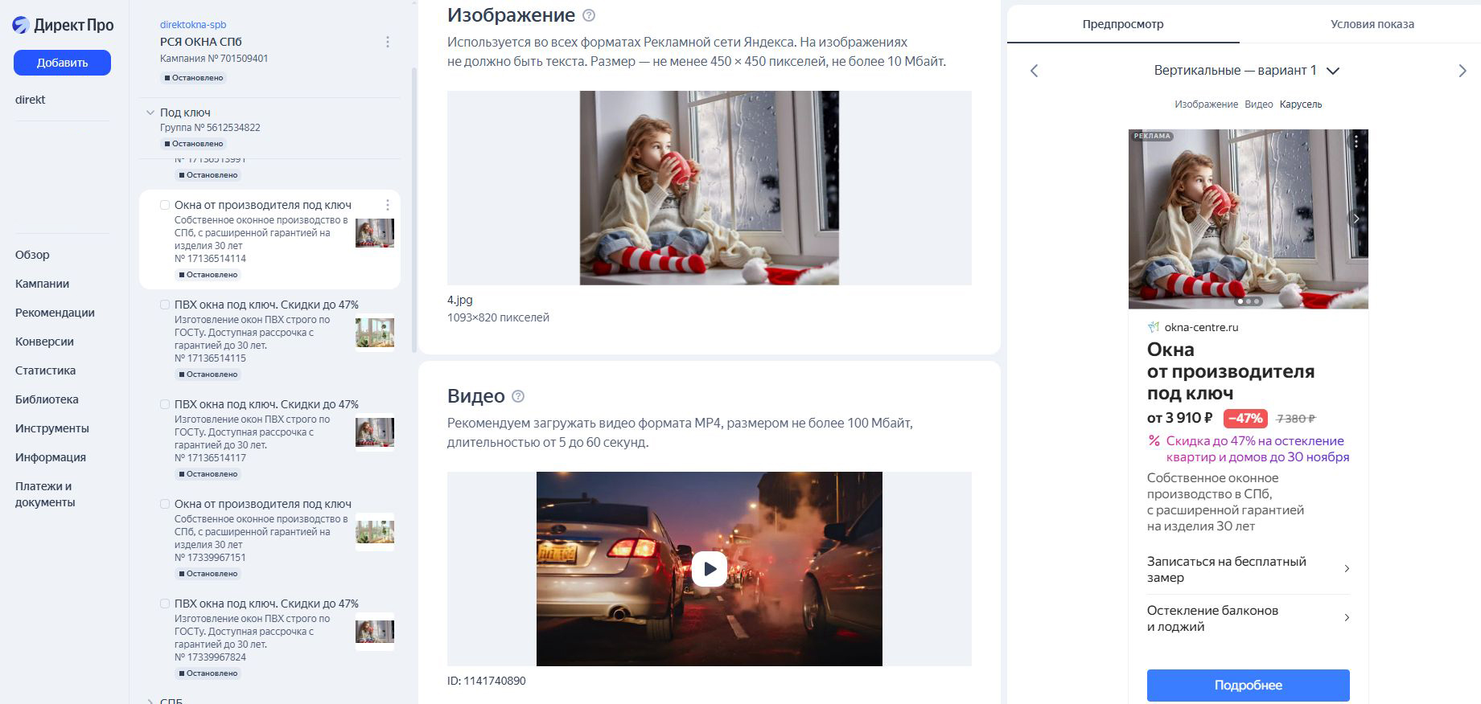
Task: Advance the preview carousel with the right arrow
Action: tap(1356, 219)
